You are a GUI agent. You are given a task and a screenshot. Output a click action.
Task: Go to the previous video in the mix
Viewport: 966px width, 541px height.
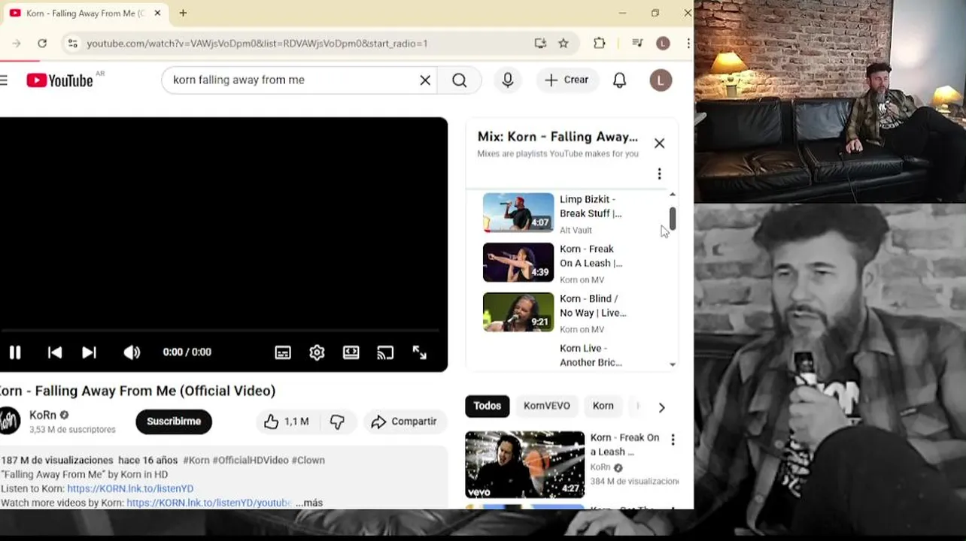[55, 352]
